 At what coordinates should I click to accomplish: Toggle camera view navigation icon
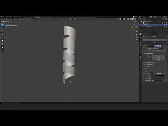point(136,37)
